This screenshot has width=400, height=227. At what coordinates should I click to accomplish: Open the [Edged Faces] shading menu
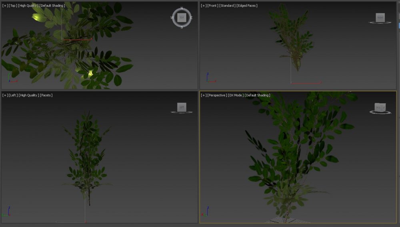pos(247,6)
